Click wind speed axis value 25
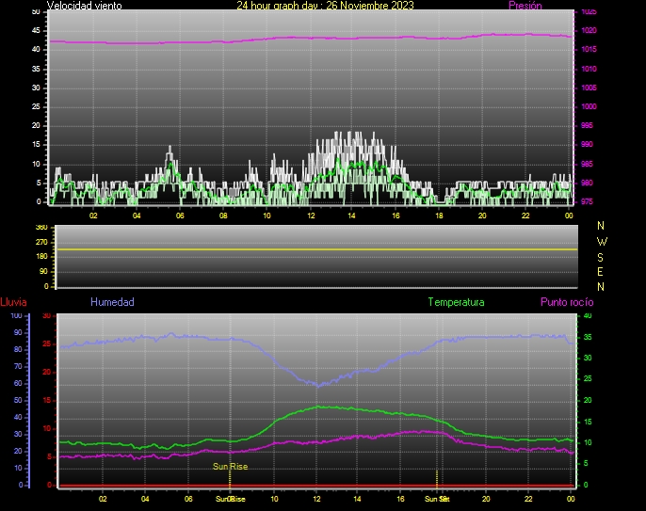Screen dimensions: 646x511 click(36, 106)
